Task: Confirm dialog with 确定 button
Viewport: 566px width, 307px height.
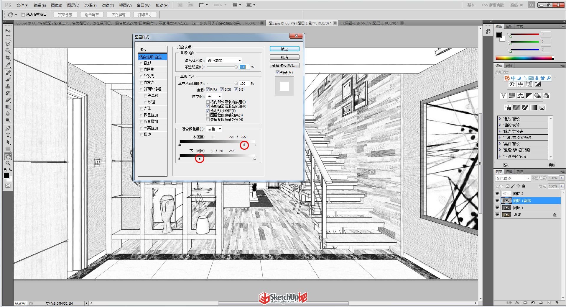Action: [x=284, y=49]
